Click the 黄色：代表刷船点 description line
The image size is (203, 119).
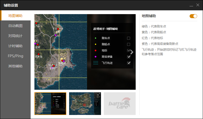(154, 32)
